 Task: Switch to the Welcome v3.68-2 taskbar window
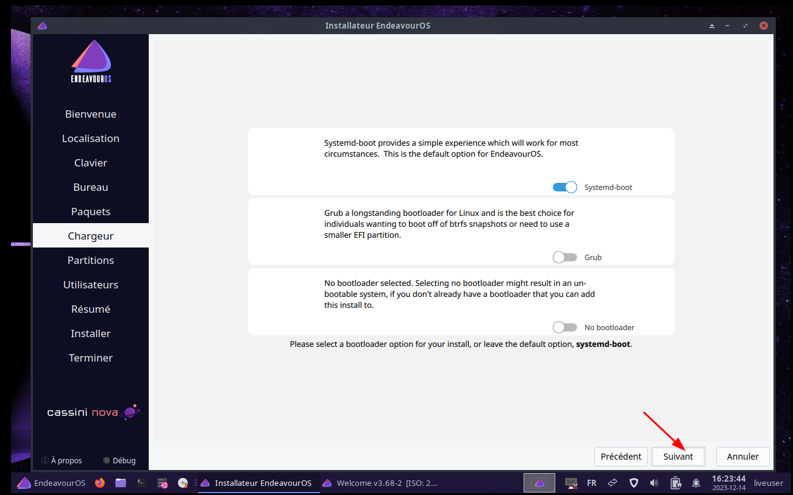[x=380, y=483]
